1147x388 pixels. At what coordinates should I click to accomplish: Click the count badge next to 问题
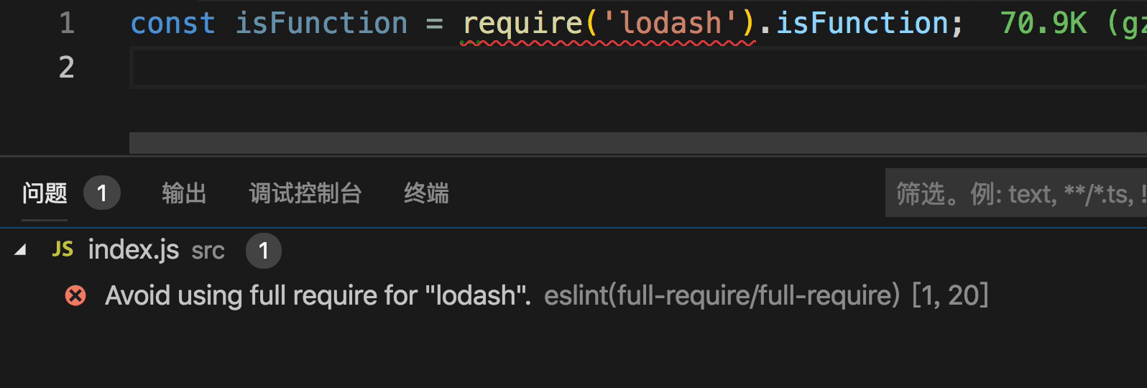pyautogui.click(x=101, y=193)
